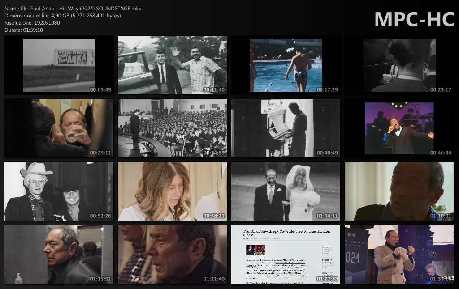This screenshot has width=459, height=289.
Task: Select the bride and groom thumbnail
Action: 286,191
